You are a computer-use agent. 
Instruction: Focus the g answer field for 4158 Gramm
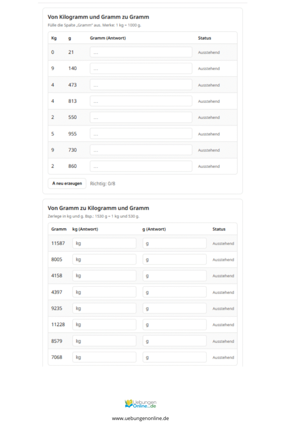tap(174, 276)
